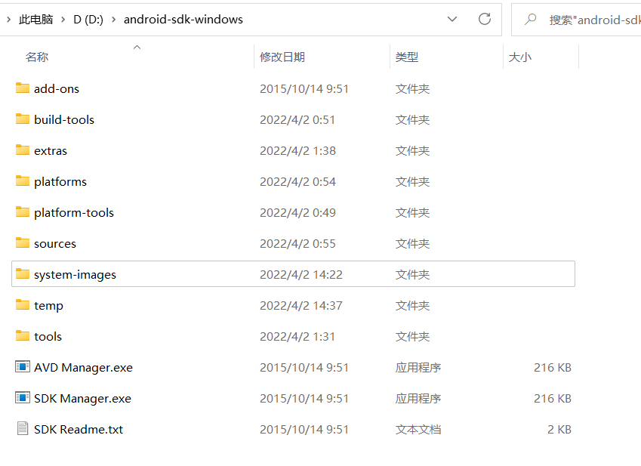Sort by the 大小 column header
This screenshot has height=466, width=641.
point(520,57)
